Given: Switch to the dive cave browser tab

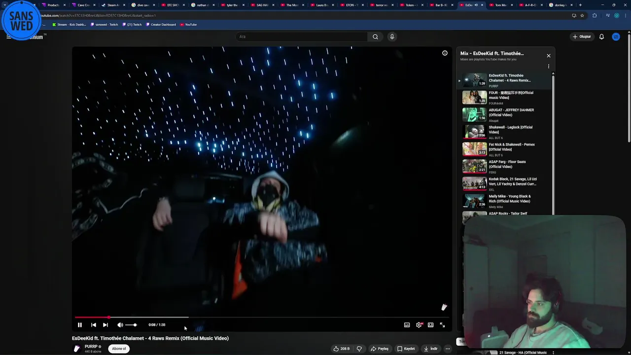Looking at the screenshot, I should [x=143, y=5].
